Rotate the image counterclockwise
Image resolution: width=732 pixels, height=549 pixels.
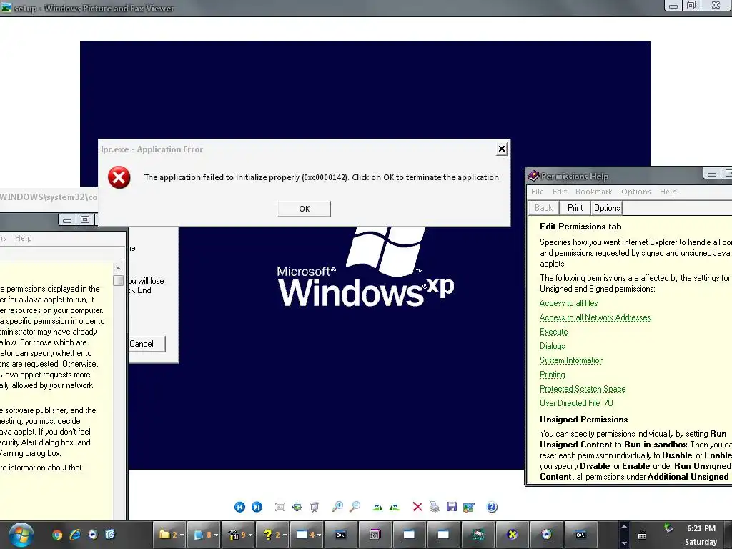point(395,507)
